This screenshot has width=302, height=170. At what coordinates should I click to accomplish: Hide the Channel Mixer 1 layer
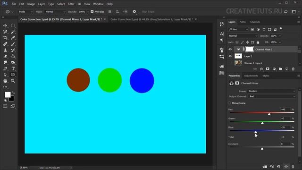[230, 49]
